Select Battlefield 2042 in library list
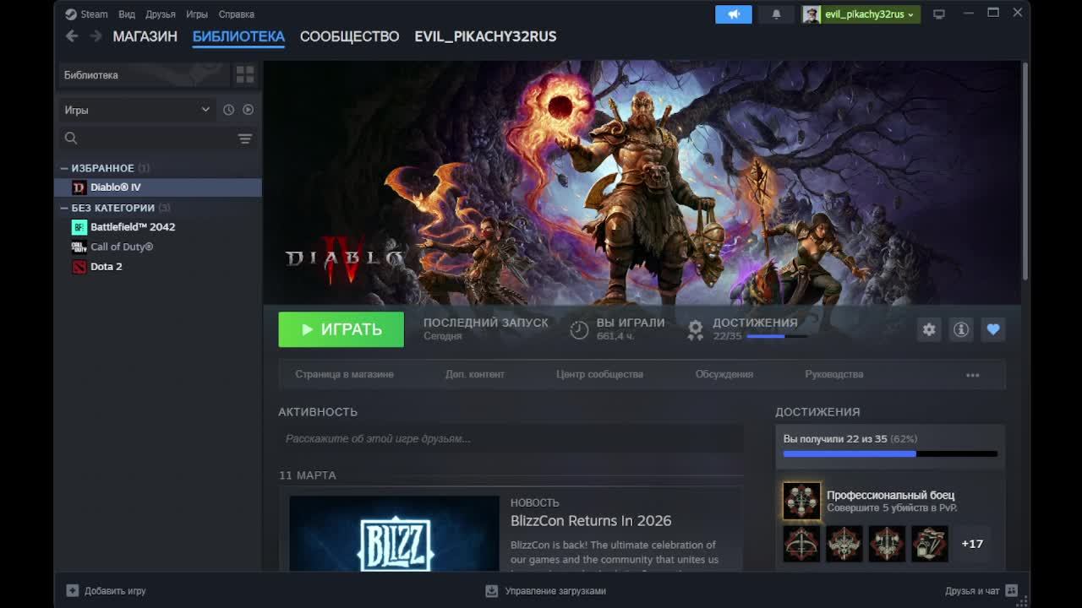The height and width of the screenshot is (608, 1082). tap(158, 227)
